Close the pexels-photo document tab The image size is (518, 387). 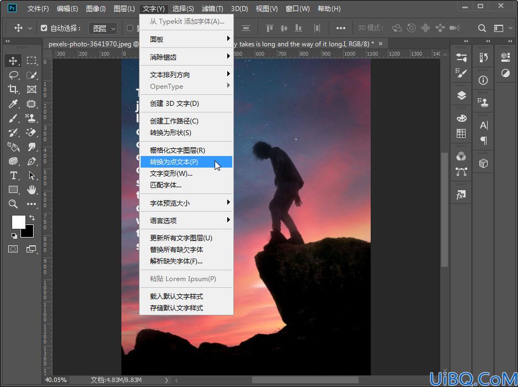381,43
